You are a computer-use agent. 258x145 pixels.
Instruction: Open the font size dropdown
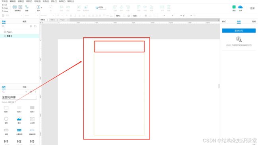click(x=60, y=15)
